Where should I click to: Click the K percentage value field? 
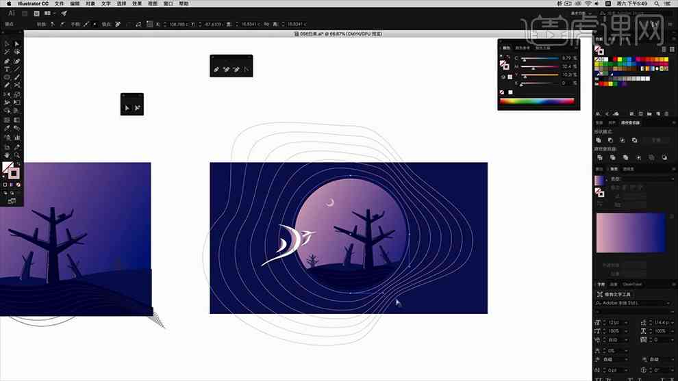coord(566,83)
